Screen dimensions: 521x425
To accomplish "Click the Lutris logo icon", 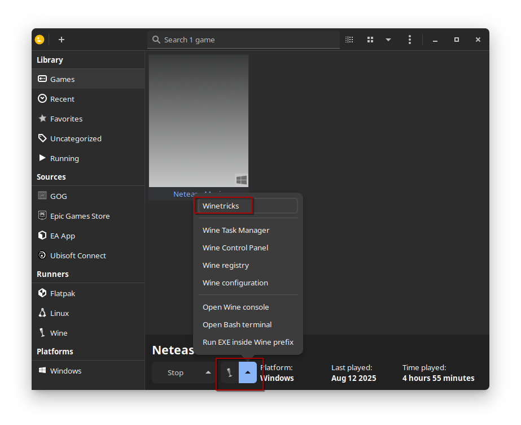I will coord(40,40).
